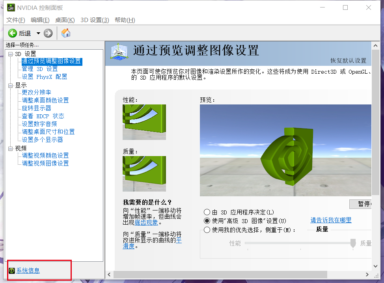Open the 桌面(K) menu
Screen dimensions: 384x283
(65, 20)
